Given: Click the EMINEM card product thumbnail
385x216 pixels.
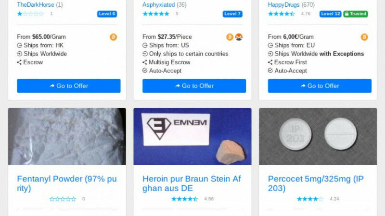Looking at the screenshot, I should click(192, 136).
